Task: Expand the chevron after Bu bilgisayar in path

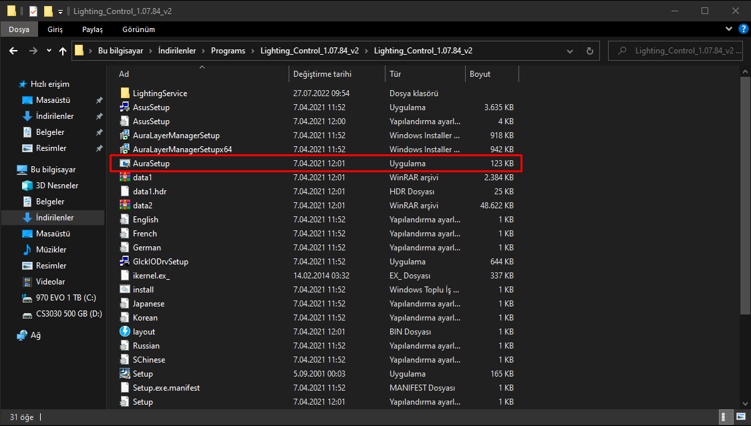Action: (x=150, y=51)
